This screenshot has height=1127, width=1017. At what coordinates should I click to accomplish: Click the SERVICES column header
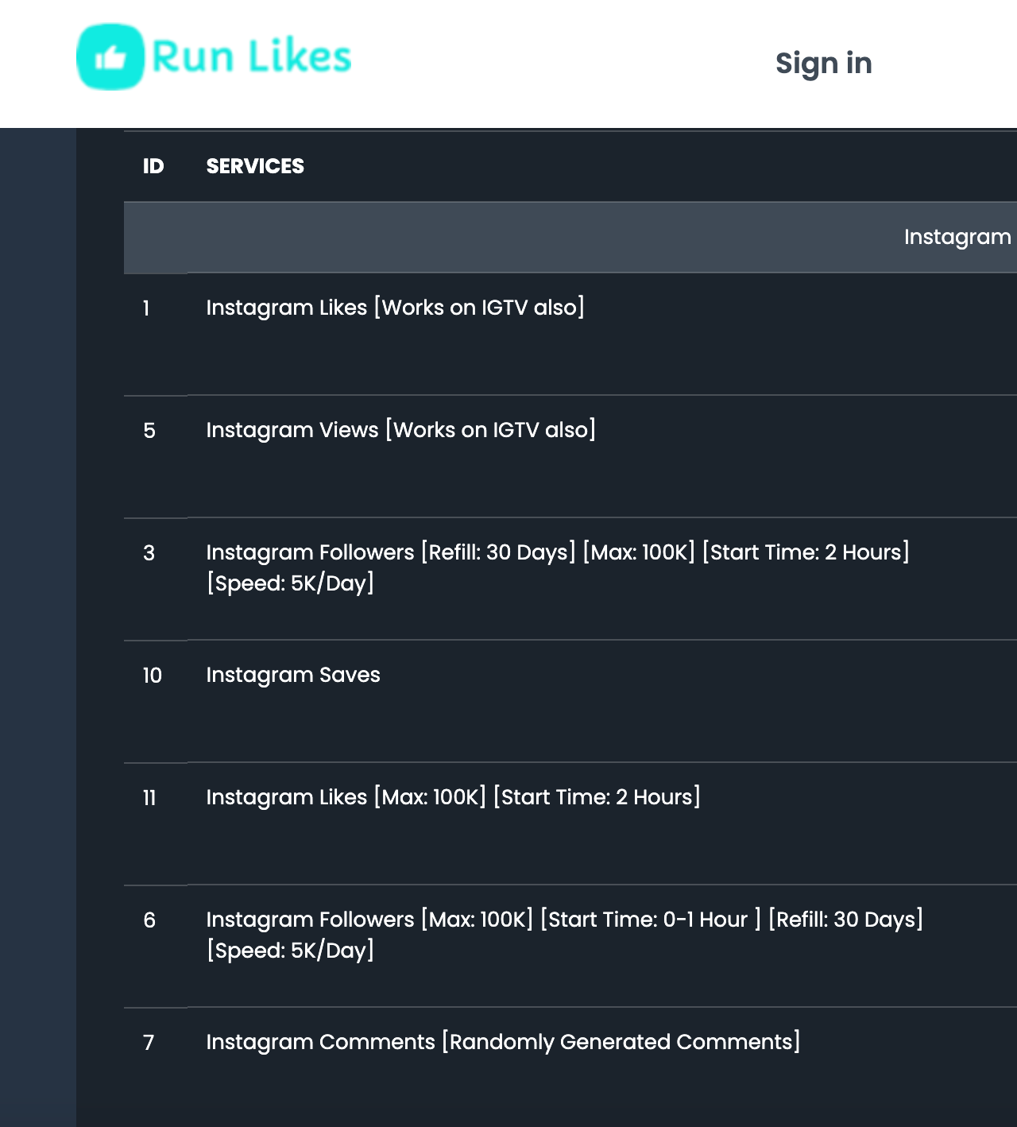click(255, 166)
